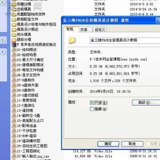Select the 11-悬臂按钮 file name

coord(27,100)
